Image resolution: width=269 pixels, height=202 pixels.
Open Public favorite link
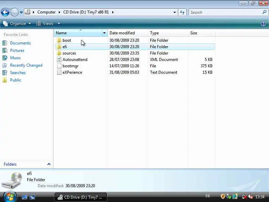pyautogui.click(x=15, y=80)
